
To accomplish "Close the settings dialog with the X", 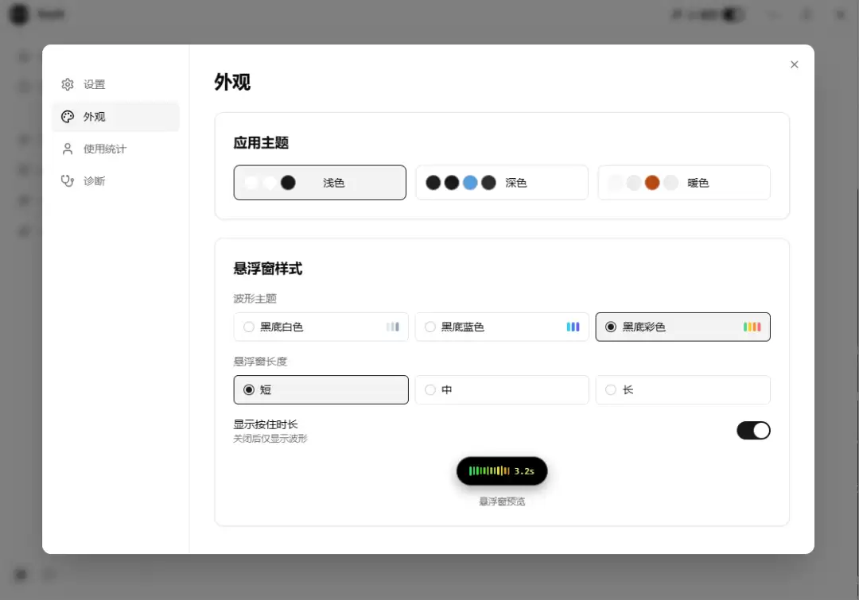I will (x=795, y=64).
